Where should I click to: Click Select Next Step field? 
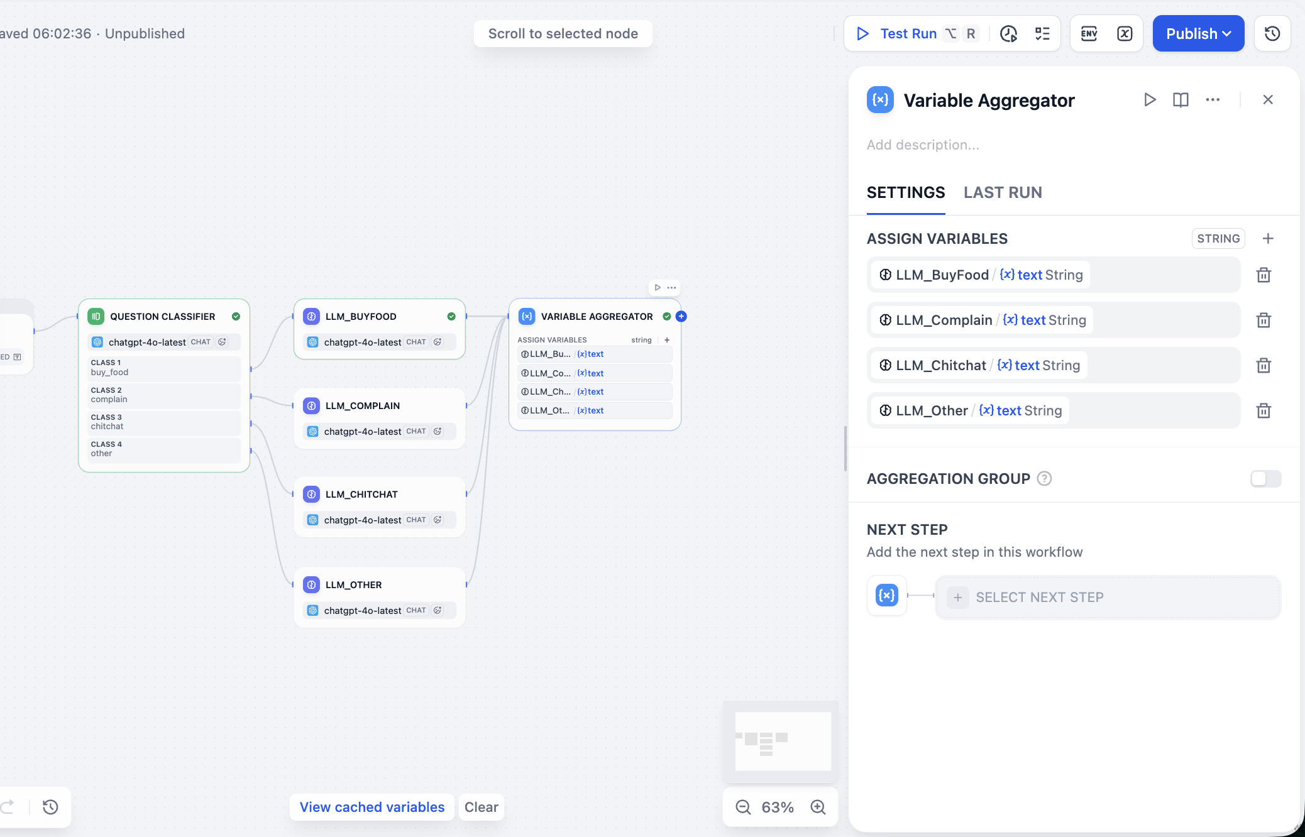pyautogui.click(x=1107, y=597)
